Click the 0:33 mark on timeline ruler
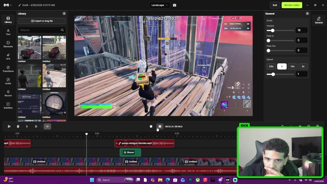The width and height of the screenshot is (327, 184). coord(177,133)
